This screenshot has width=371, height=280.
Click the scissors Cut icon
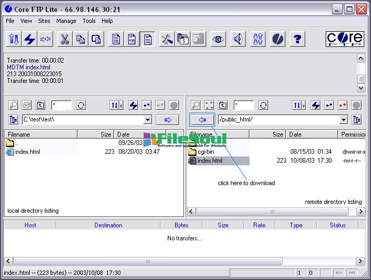[65, 39]
